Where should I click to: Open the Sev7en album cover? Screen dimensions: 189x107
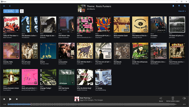click(x=85, y=25)
